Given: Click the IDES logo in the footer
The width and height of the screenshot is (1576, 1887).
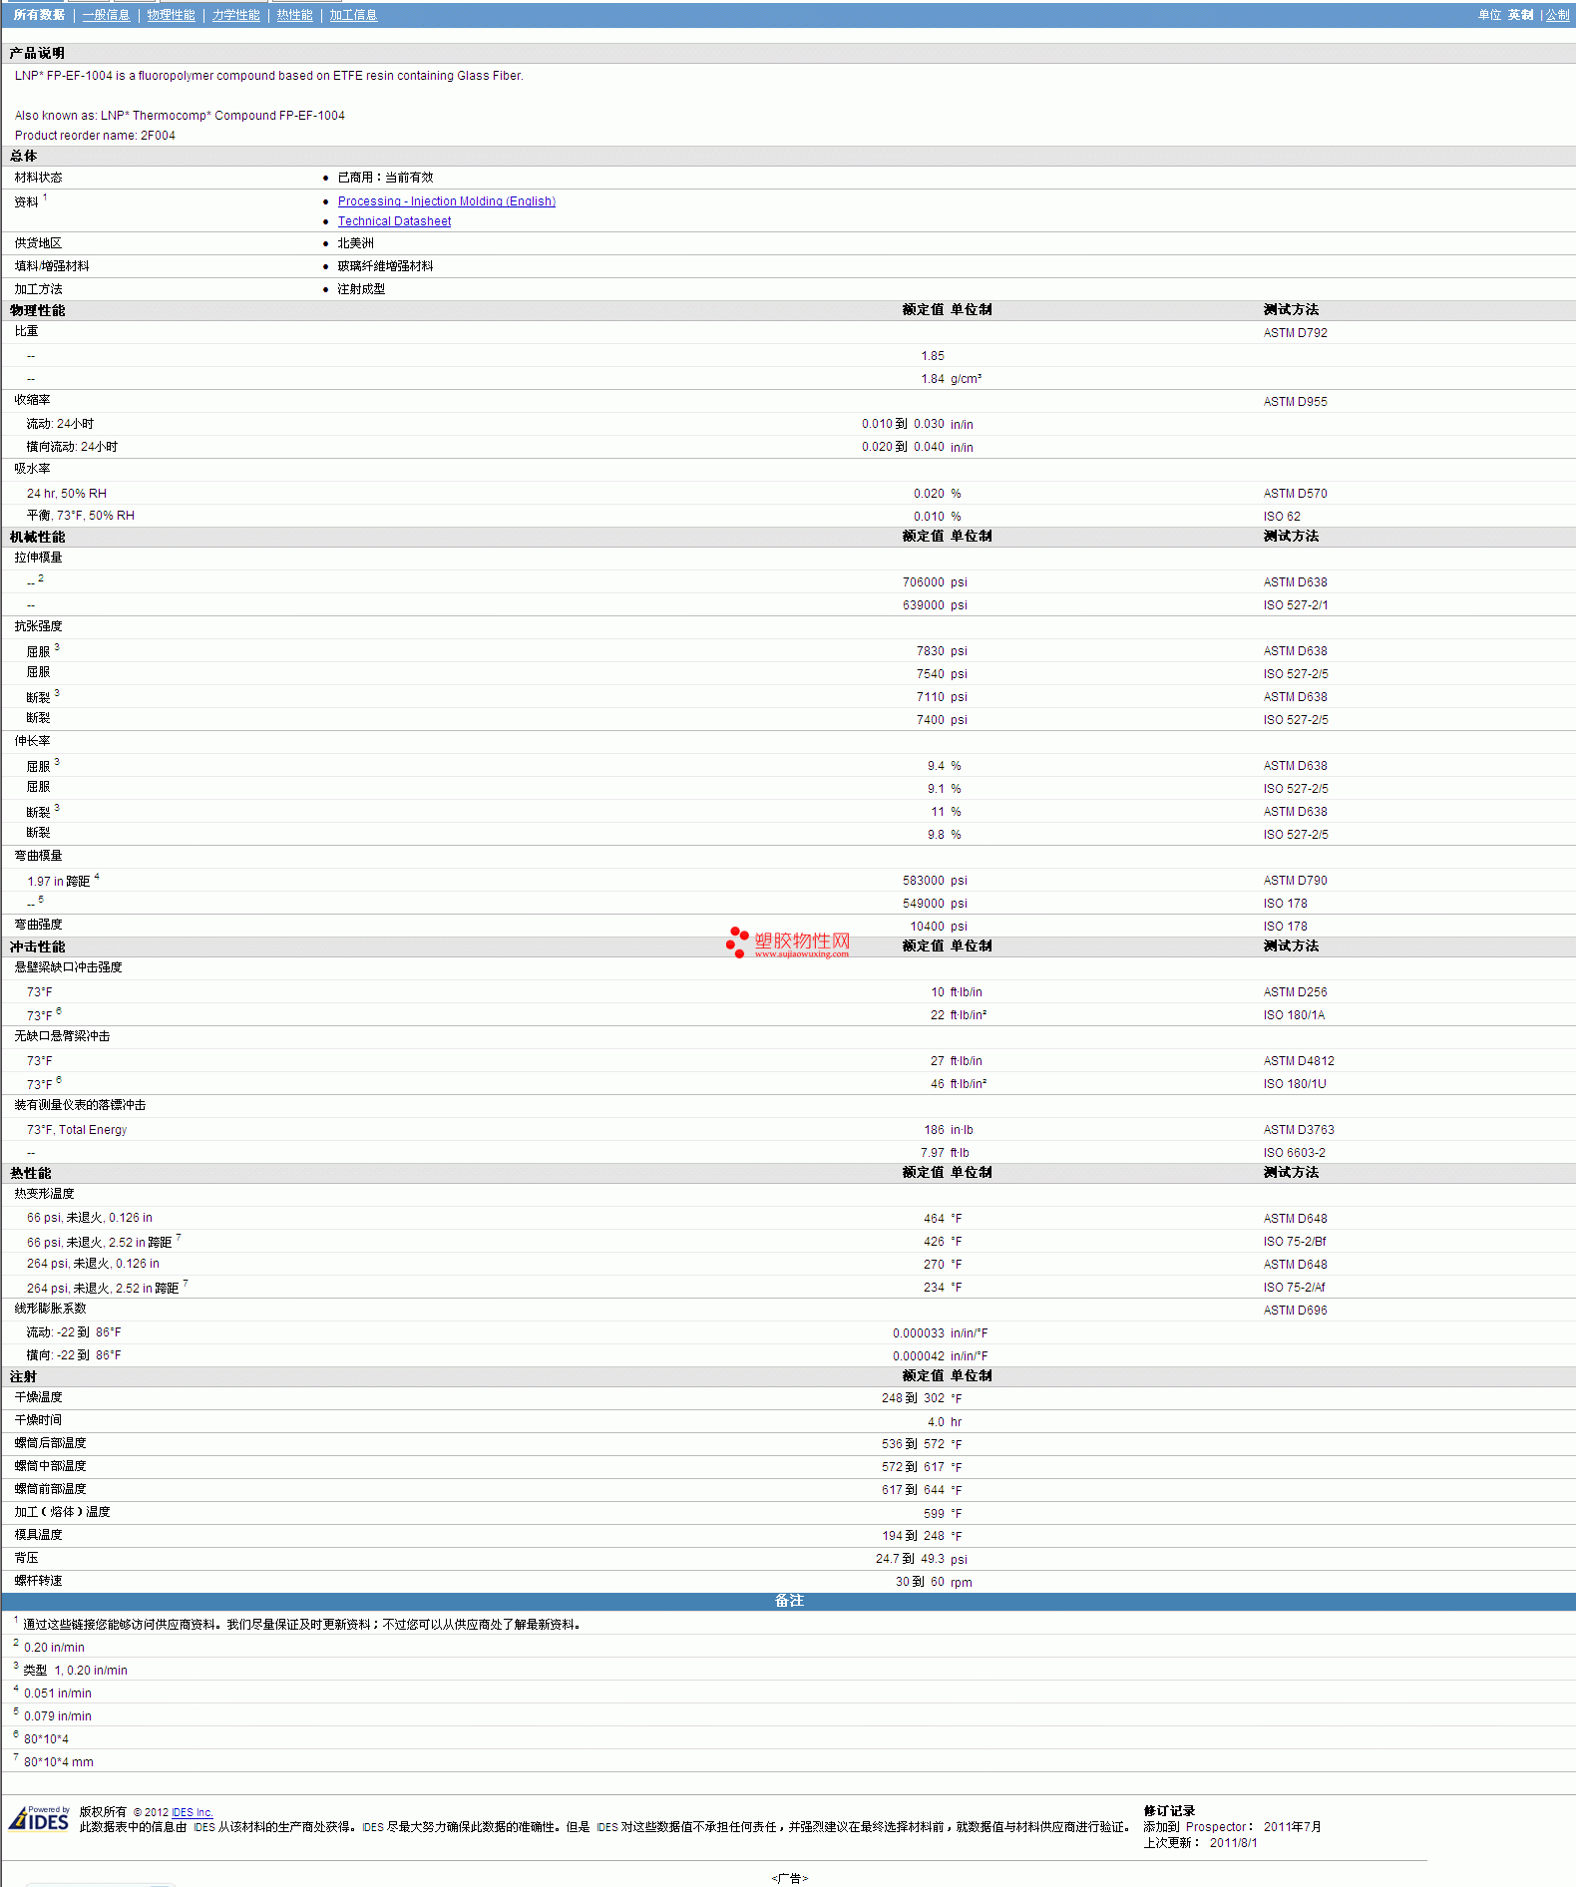Looking at the screenshot, I should click(39, 1819).
